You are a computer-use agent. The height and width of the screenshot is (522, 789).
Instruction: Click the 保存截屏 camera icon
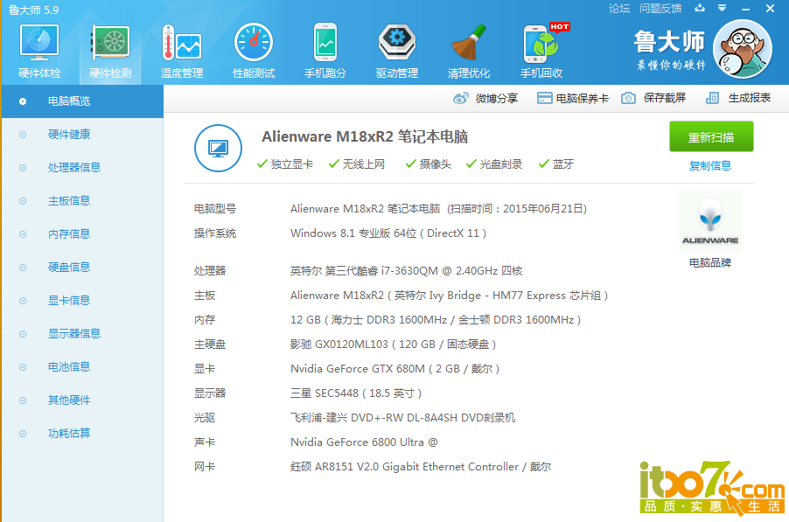pyautogui.click(x=628, y=98)
